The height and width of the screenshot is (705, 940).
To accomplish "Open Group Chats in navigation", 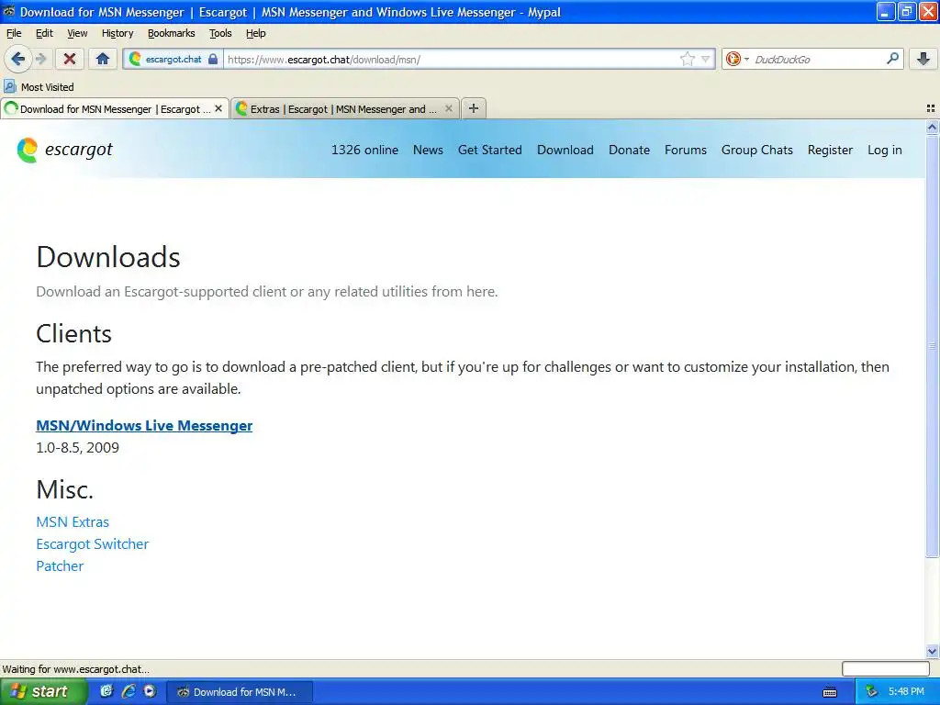I will (x=756, y=150).
